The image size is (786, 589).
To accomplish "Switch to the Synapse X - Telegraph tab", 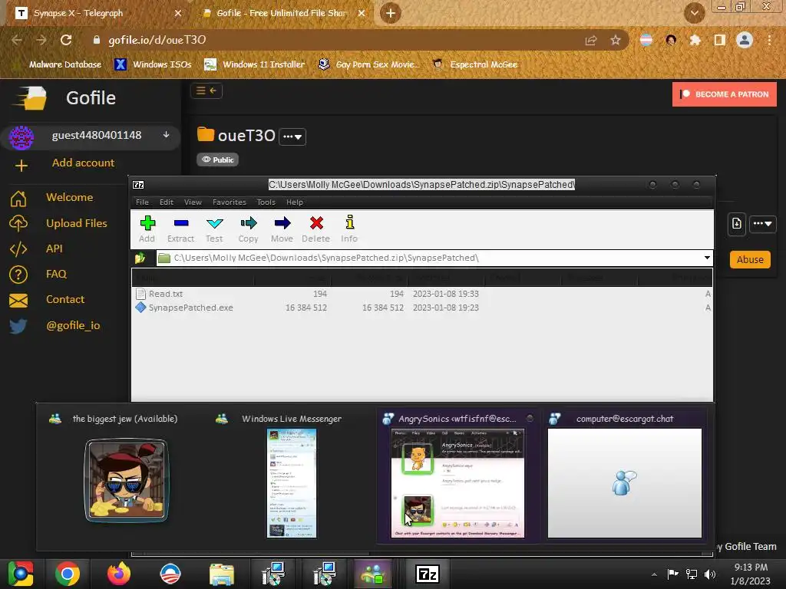I will [95, 13].
